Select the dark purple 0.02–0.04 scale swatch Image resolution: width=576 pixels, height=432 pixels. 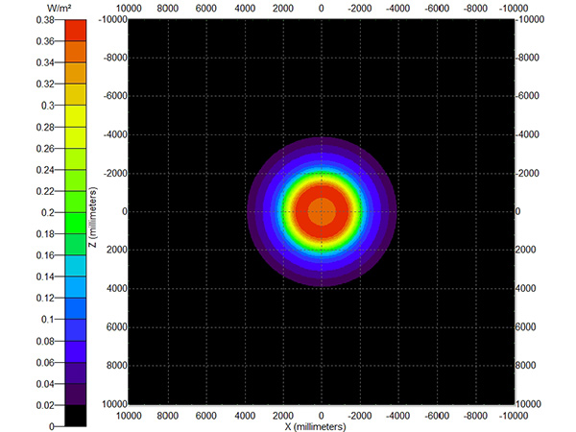76,395
